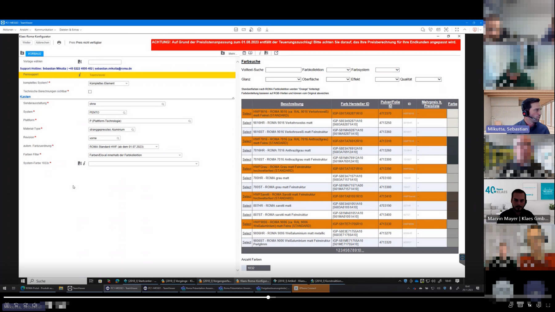Click the search icon in Material-Type field

pyautogui.click(x=133, y=130)
